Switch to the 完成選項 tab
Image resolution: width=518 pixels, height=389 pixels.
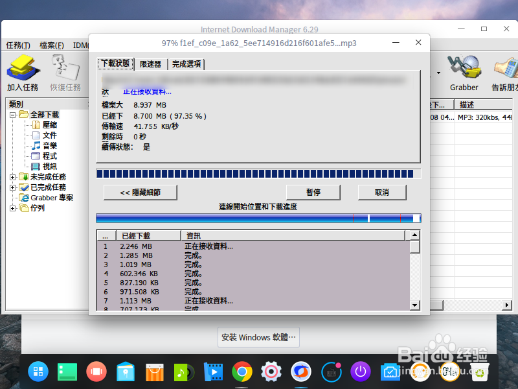[x=186, y=64]
